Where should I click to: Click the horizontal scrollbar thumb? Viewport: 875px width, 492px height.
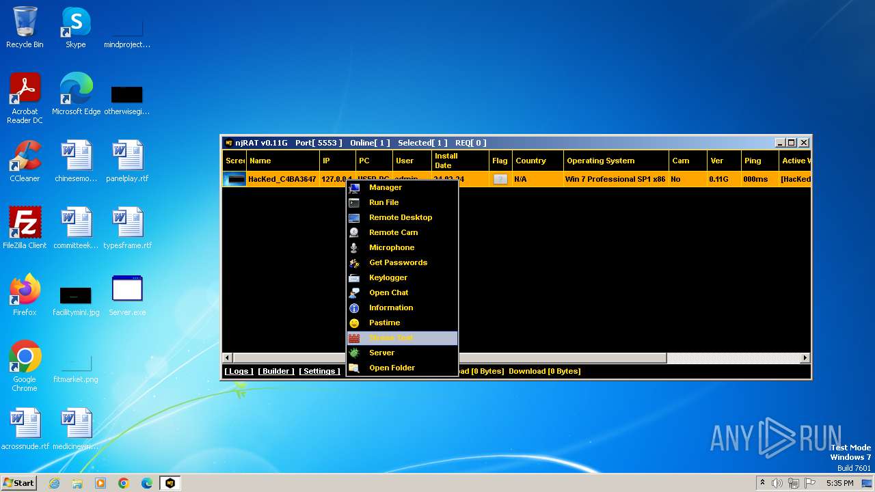[450, 357]
